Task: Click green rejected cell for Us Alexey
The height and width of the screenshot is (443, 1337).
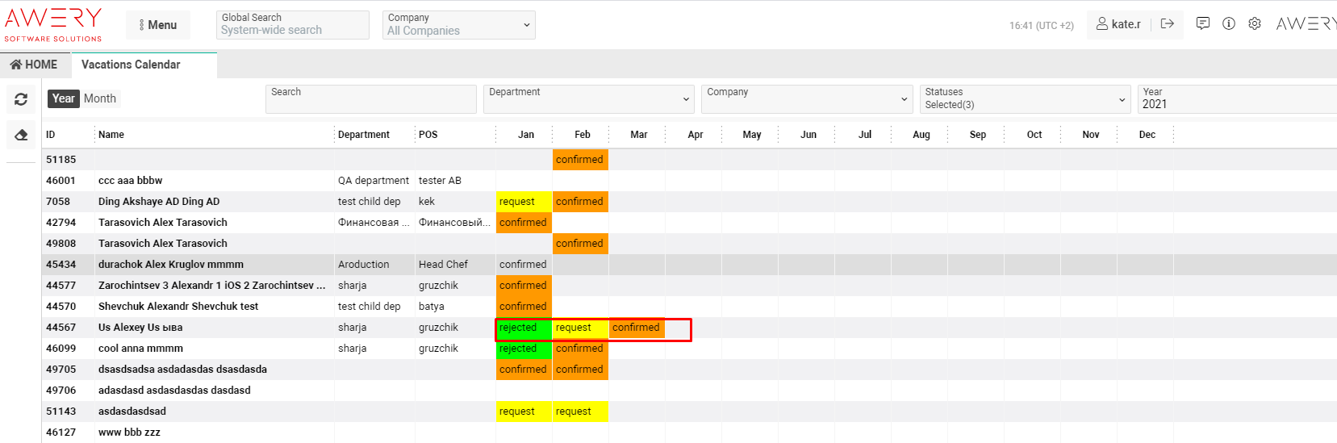Action: (523, 328)
